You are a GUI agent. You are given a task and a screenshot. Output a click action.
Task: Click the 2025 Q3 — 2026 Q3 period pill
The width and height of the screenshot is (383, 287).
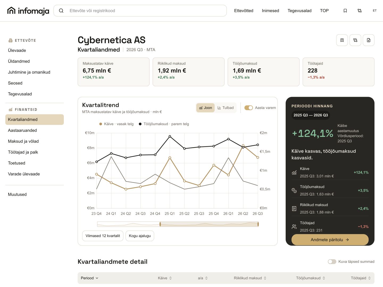point(311,115)
